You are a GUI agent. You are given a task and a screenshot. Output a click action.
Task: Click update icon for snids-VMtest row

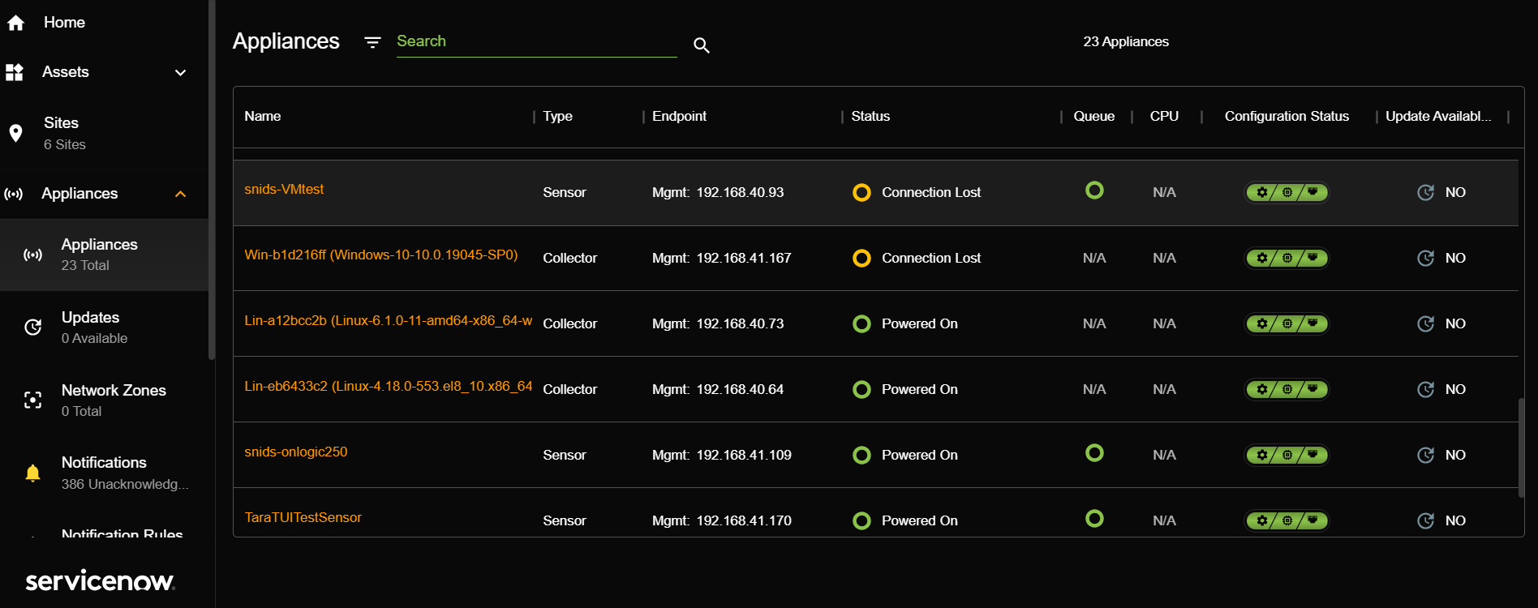click(x=1425, y=192)
